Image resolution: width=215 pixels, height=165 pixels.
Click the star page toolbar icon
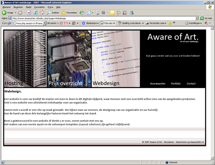[119, 13]
